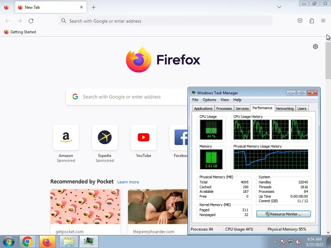Open Task Manager Help menu

237,100
